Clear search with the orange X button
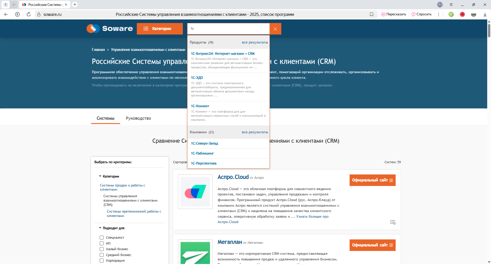Image resolution: width=491 pixels, height=265 pixels. click(275, 29)
